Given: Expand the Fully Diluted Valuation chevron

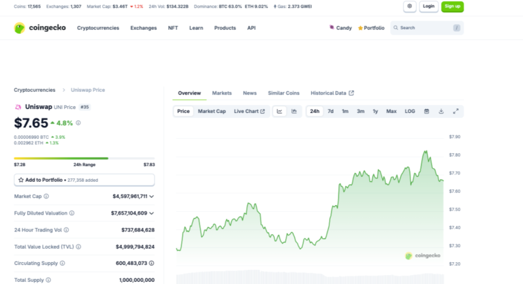Looking at the screenshot, I should (152, 213).
